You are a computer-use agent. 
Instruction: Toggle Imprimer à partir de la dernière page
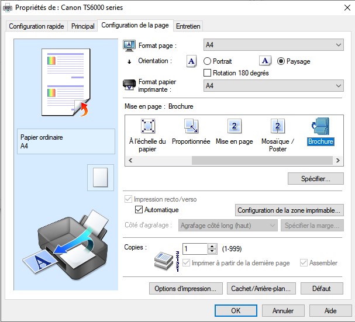tap(186, 263)
